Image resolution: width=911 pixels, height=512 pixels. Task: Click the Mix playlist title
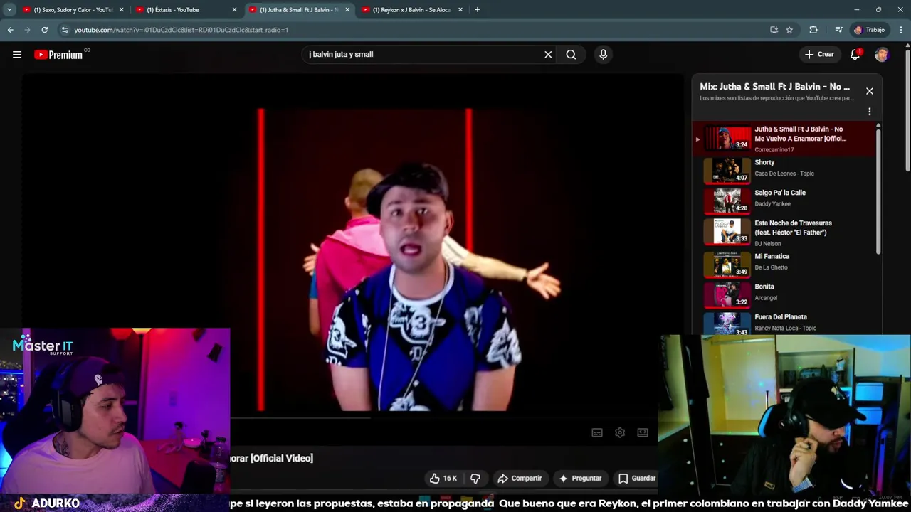click(774, 87)
